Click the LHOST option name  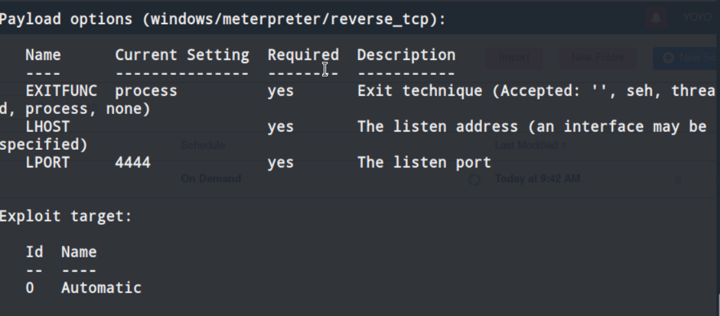[47, 127]
